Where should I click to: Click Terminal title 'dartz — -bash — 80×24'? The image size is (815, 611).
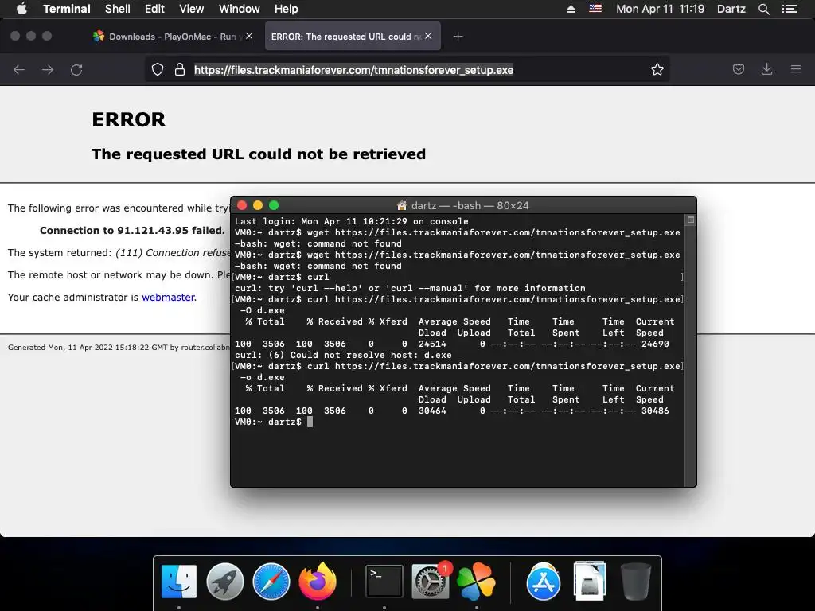(x=470, y=206)
